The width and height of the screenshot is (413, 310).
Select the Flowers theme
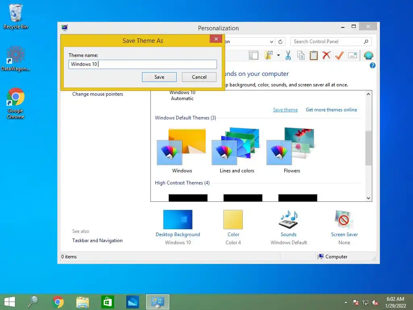(x=292, y=150)
